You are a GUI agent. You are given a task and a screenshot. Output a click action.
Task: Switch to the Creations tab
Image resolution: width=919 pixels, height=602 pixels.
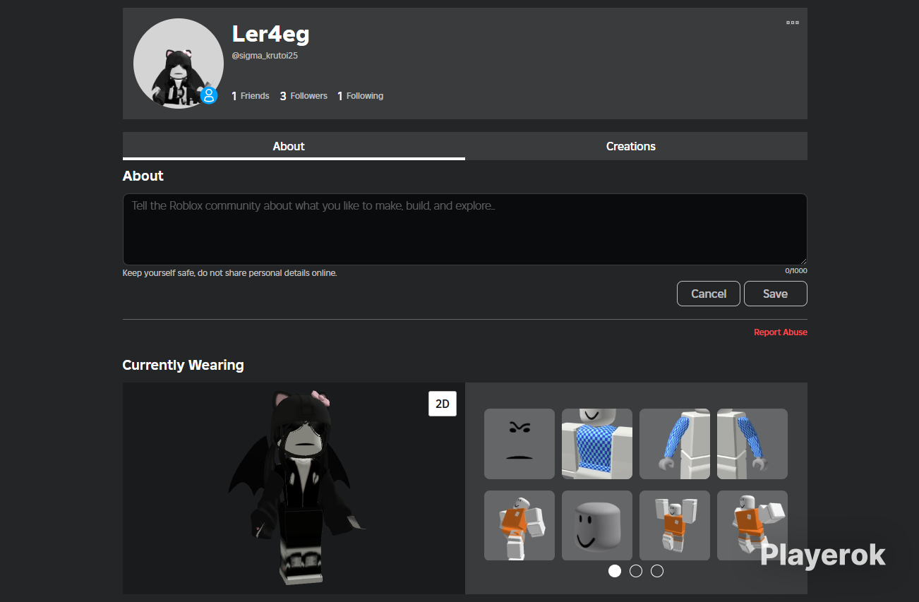pyautogui.click(x=636, y=146)
